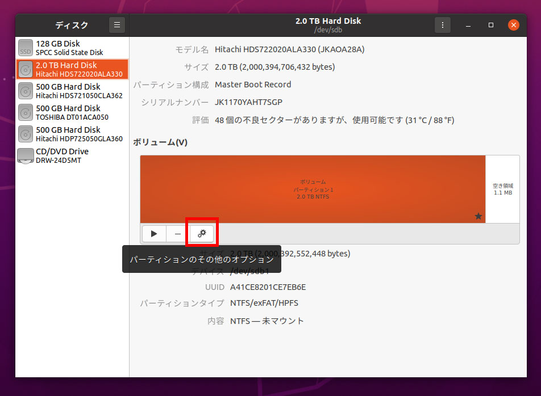Click the Hitachi HDS721050CLA362 disk icon
Image resolution: width=541 pixels, height=396 pixels.
pyautogui.click(x=26, y=91)
